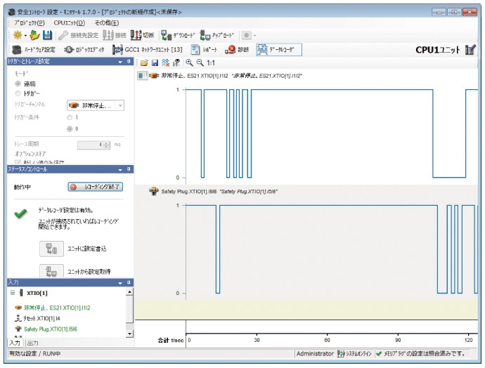Select trigger condition 1 radio button
485x368 pixels.
click(x=69, y=117)
